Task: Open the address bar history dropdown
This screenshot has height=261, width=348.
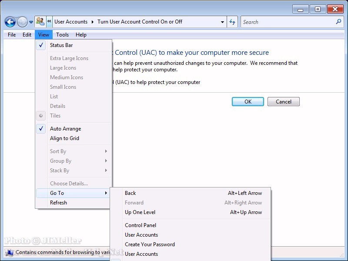Action: (x=222, y=22)
